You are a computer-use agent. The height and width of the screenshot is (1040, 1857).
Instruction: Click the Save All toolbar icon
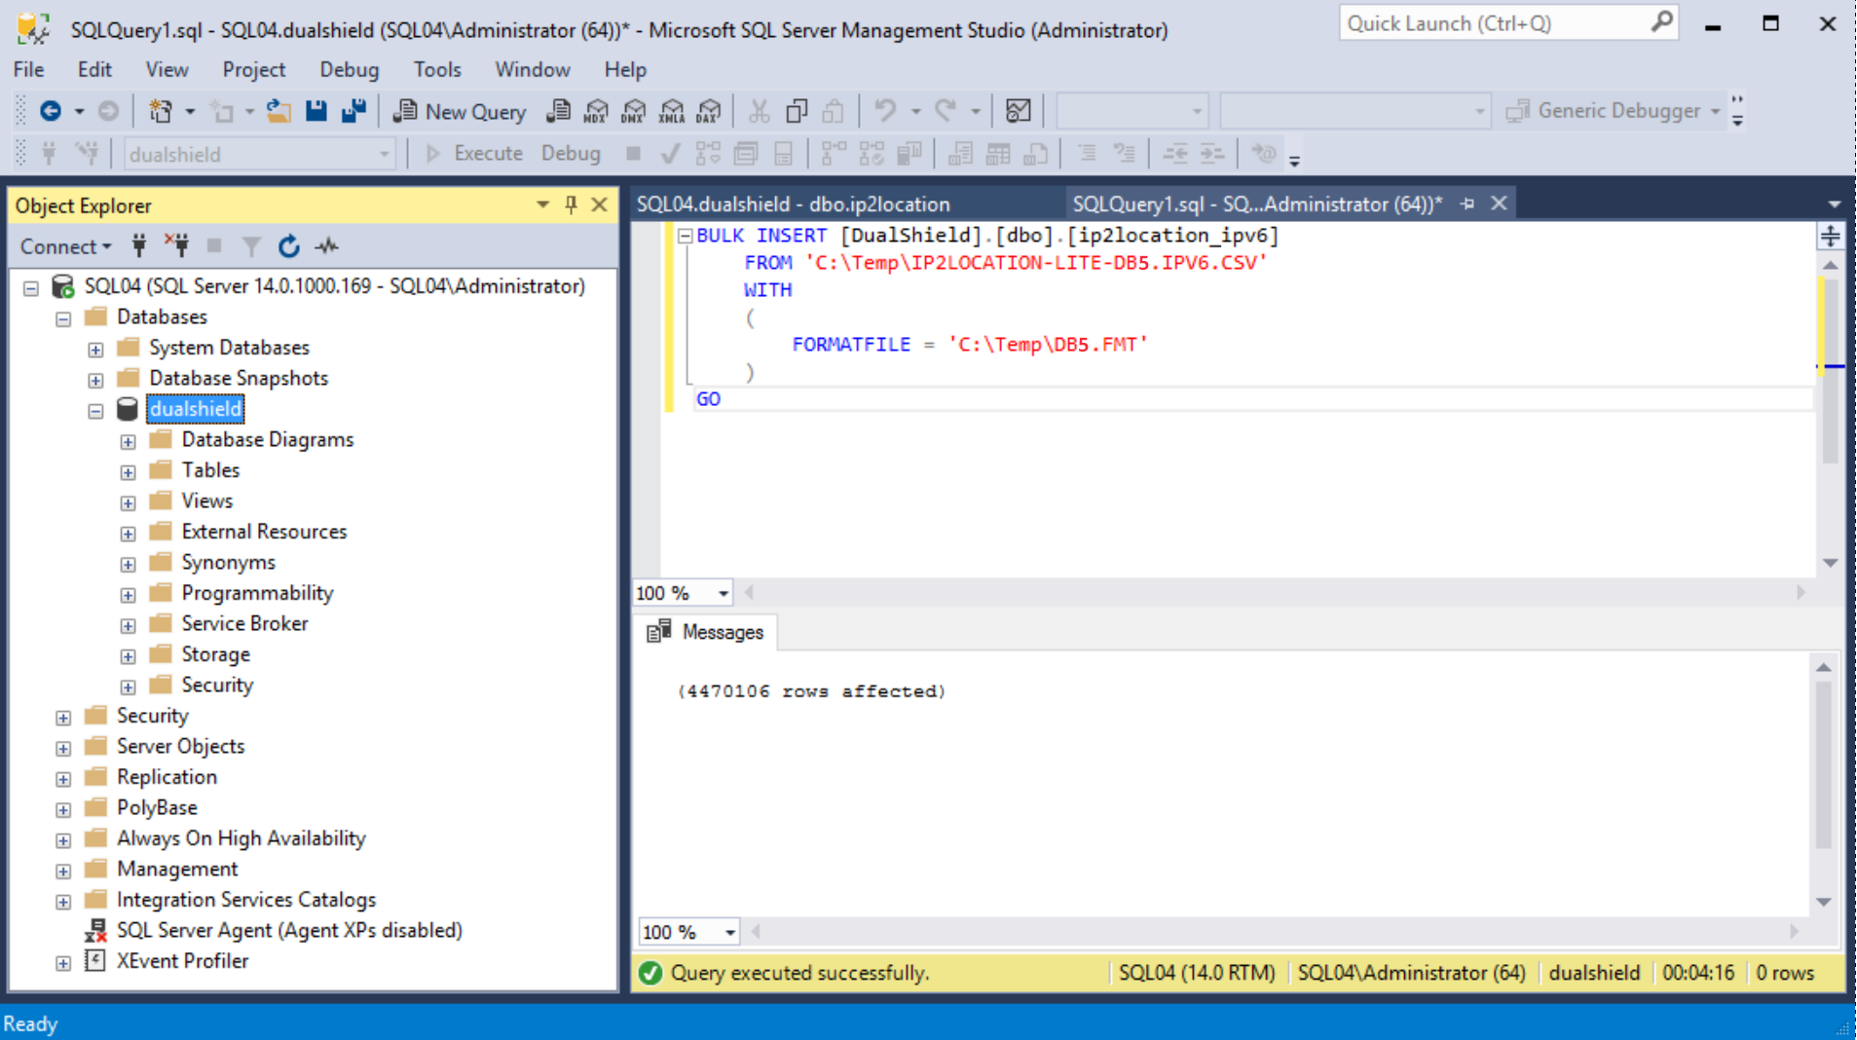click(x=353, y=111)
